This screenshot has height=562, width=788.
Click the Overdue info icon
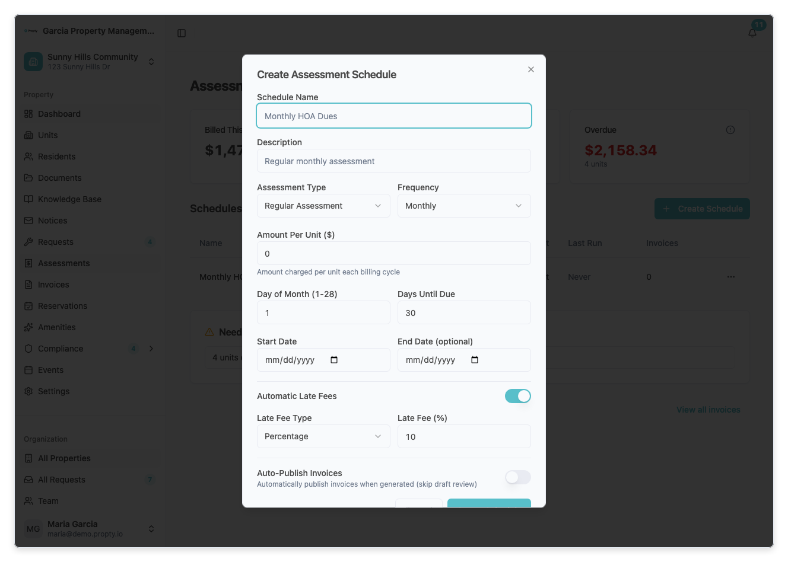(x=730, y=130)
